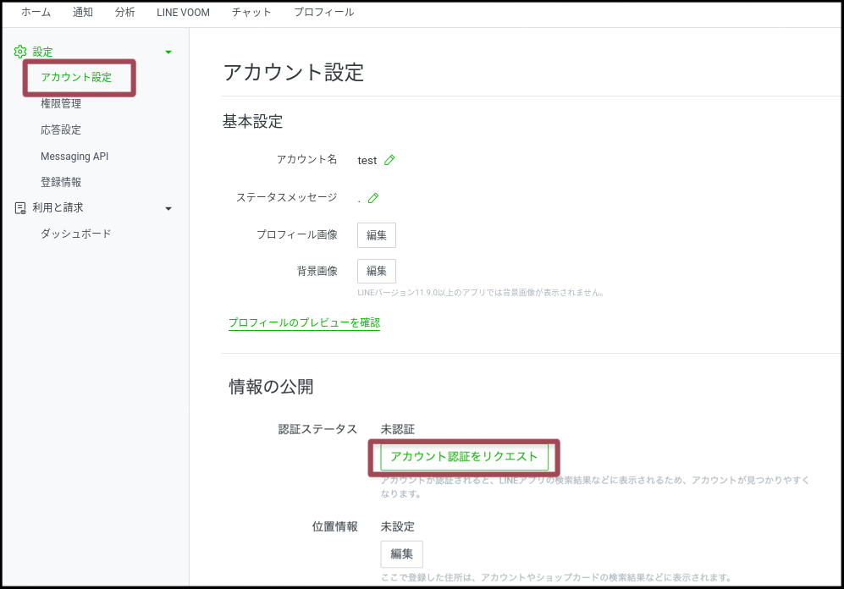Screen dimensions: 844x589
Task: Click the アカウント認証をリクエスト button
Action: click(x=462, y=456)
